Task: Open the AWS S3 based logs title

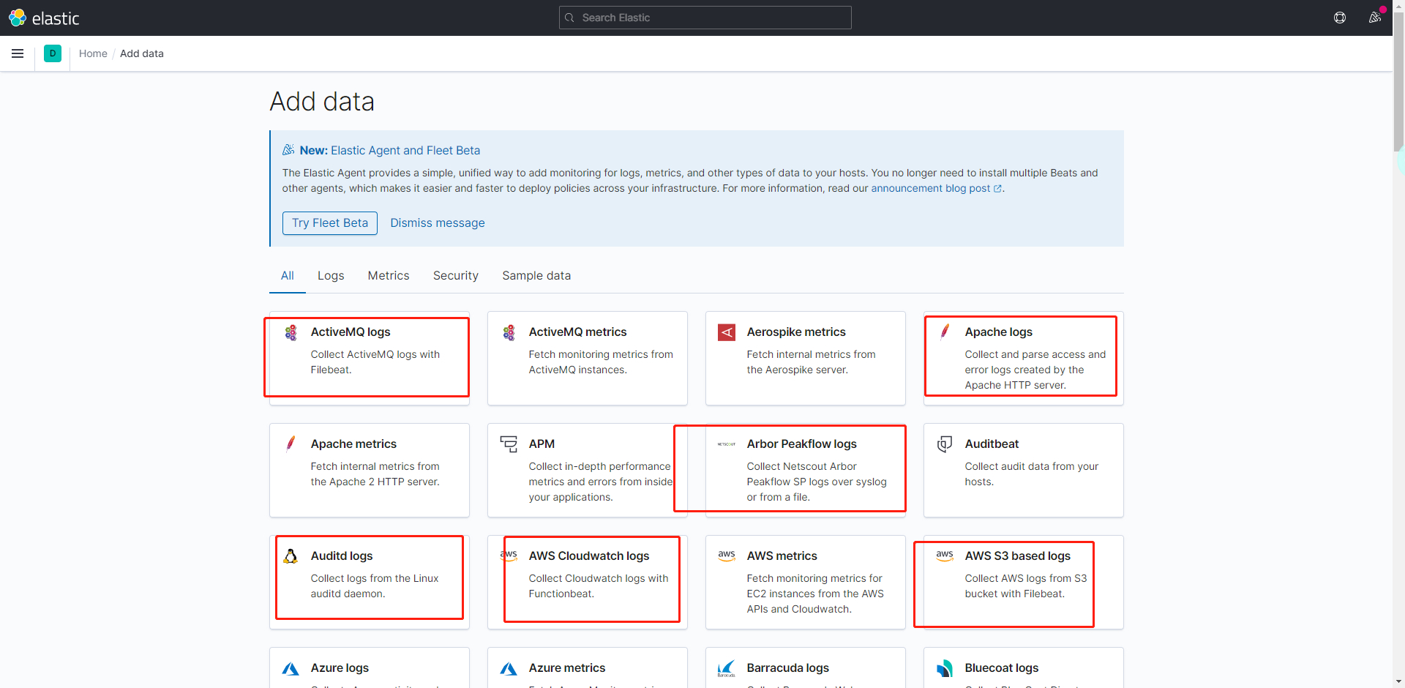Action: [1018, 556]
